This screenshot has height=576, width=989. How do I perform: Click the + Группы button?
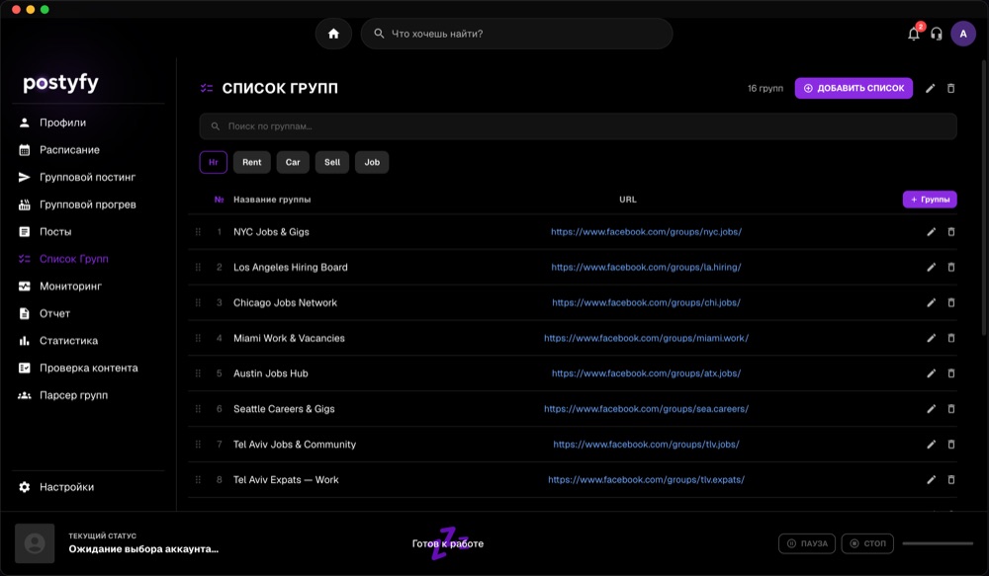930,200
